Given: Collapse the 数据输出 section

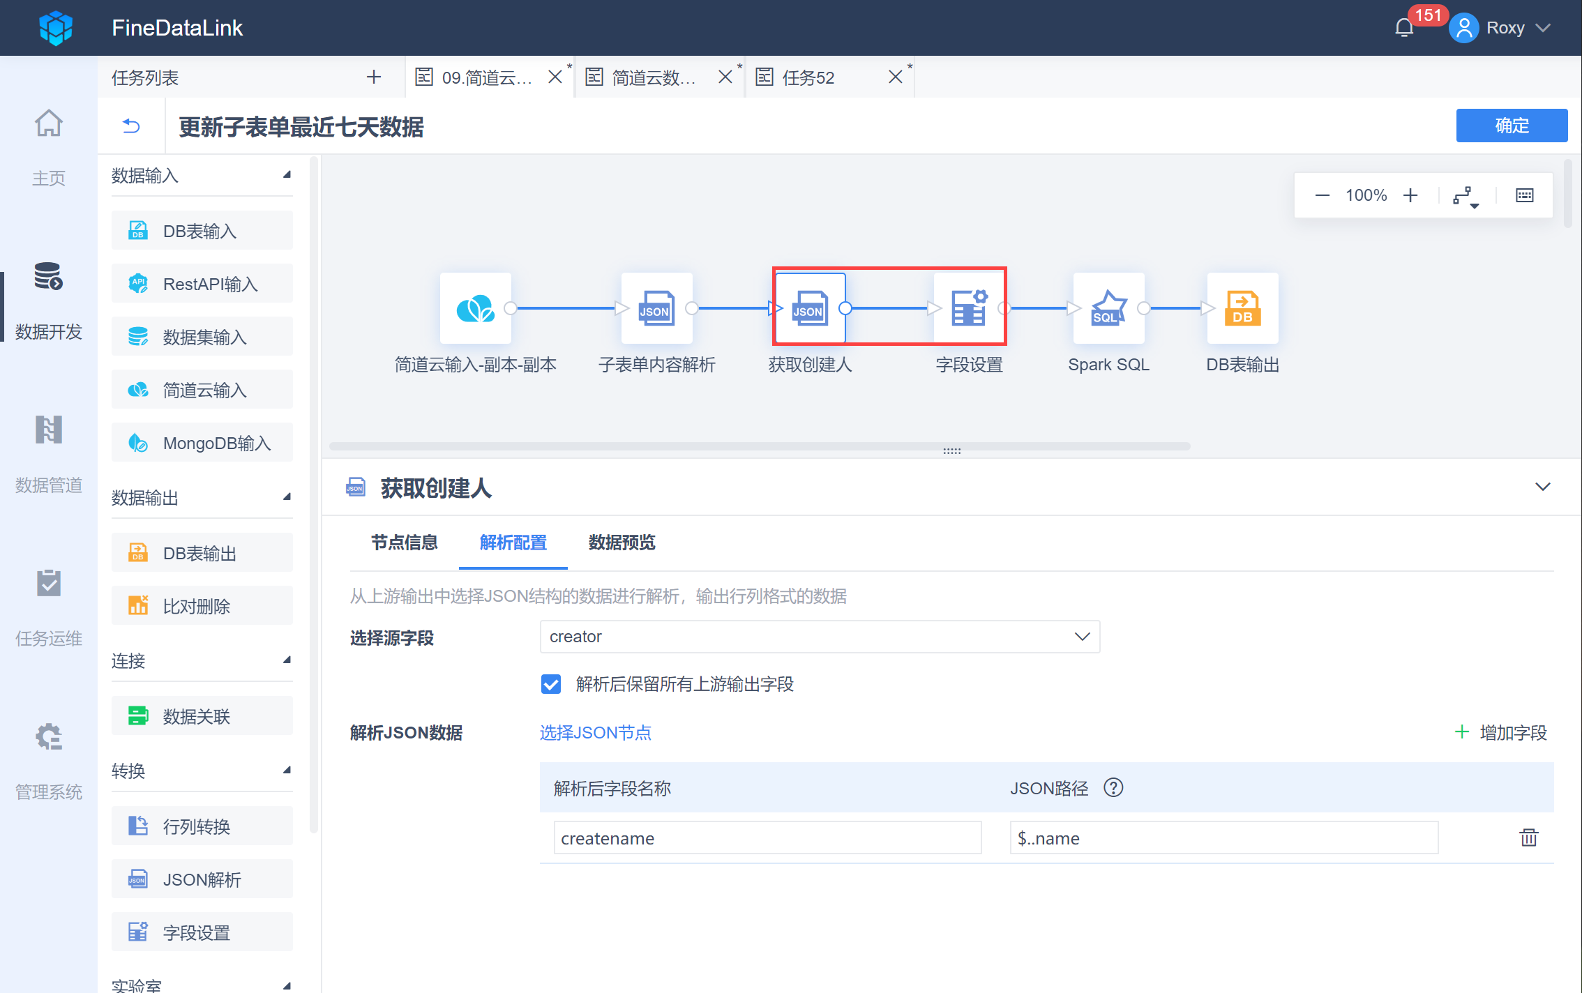Looking at the screenshot, I should point(287,496).
